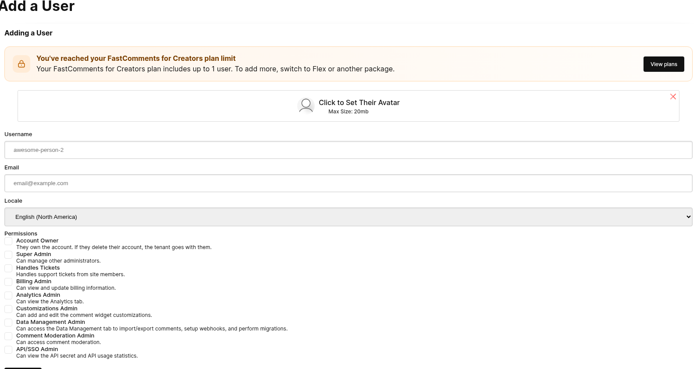Click 'Click to Set Their Avatar' text
697x369 pixels.
tap(359, 102)
